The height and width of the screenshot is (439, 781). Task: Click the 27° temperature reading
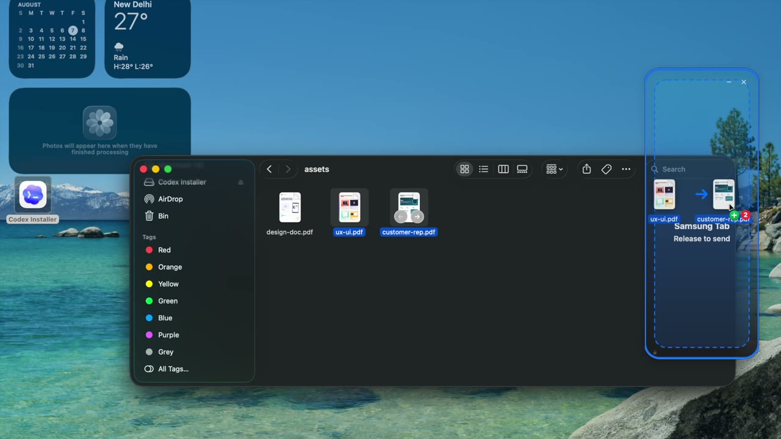click(x=131, y=22)
